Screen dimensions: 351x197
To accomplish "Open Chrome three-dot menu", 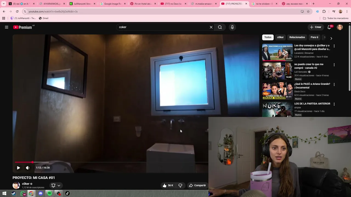I will point(347,11).
